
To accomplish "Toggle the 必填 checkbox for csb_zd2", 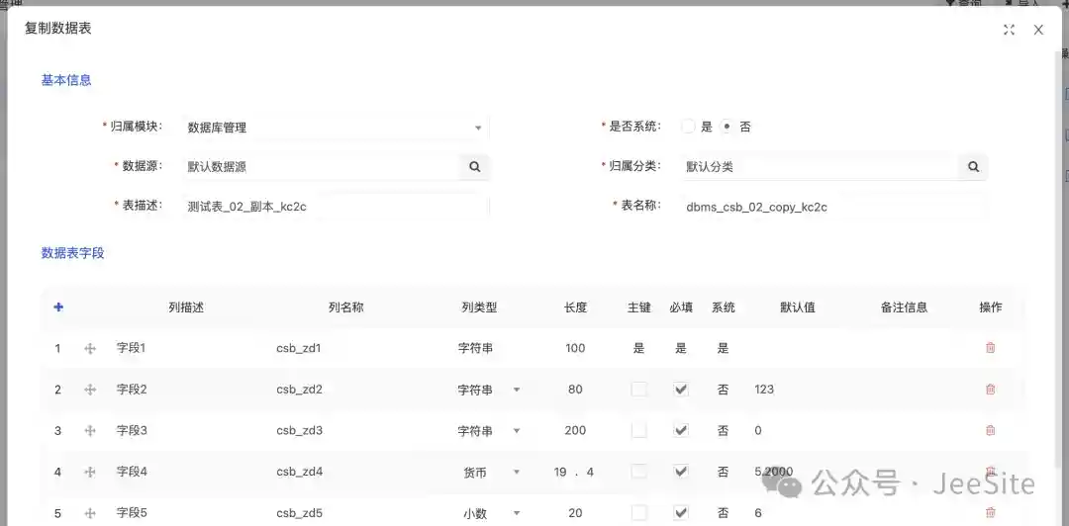I will pos(681,389).
